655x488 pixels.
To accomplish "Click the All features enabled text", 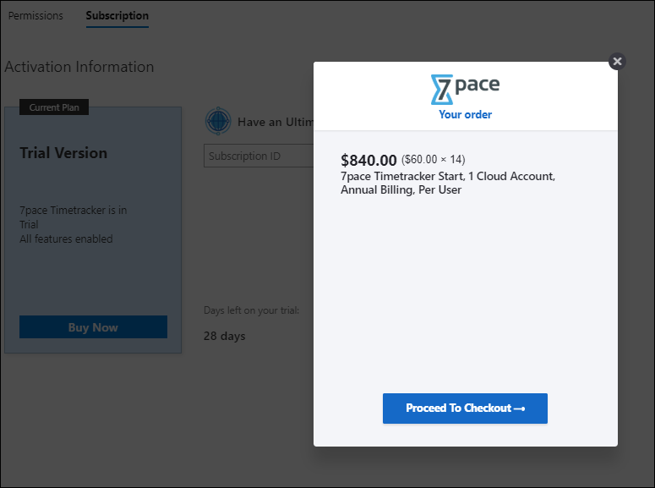I will [66, 239].
